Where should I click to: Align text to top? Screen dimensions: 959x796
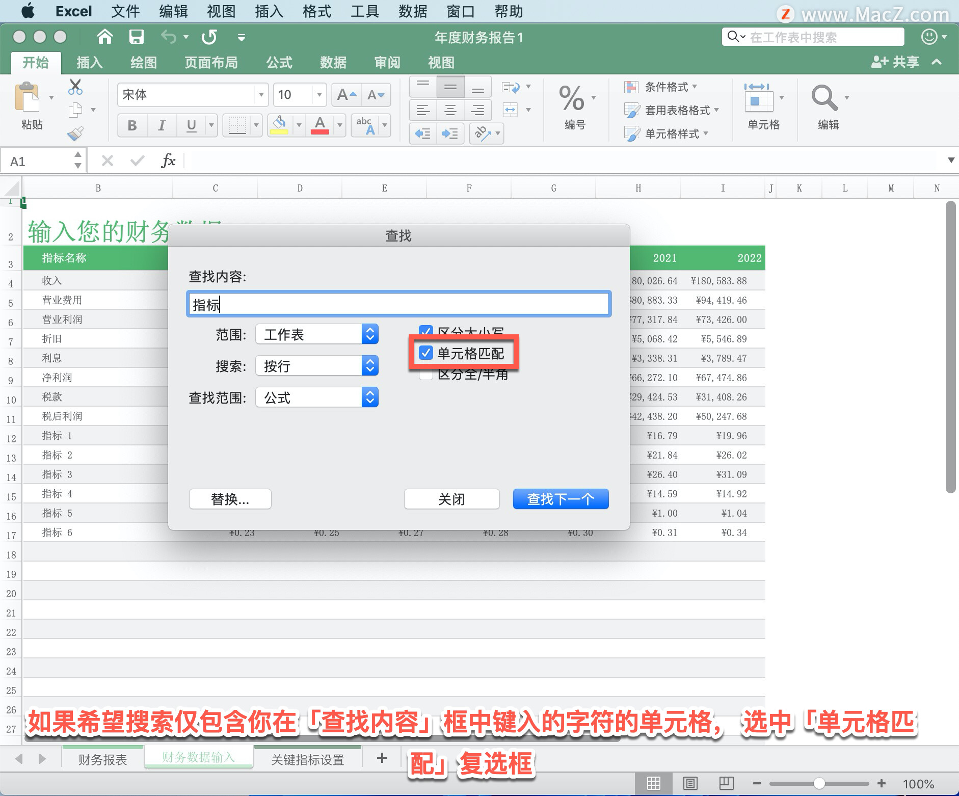[x=423, y=87]
